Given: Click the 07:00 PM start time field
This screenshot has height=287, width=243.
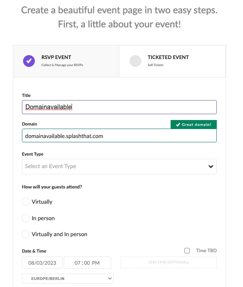Looking at the screenshot, I should (87, 263).
